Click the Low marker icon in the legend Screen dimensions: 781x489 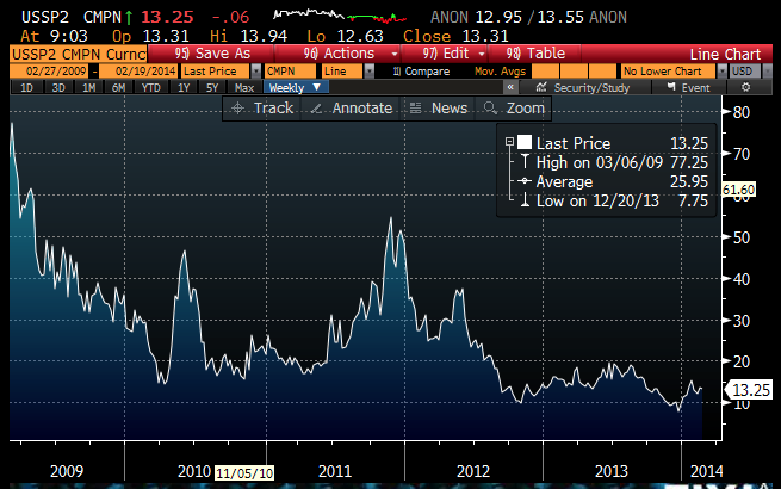[x=525, y=200]
